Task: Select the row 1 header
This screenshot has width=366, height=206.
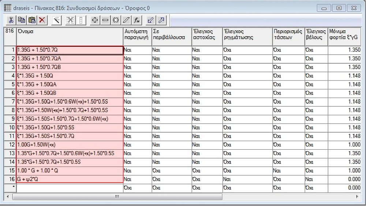Action: pos(10,50)
